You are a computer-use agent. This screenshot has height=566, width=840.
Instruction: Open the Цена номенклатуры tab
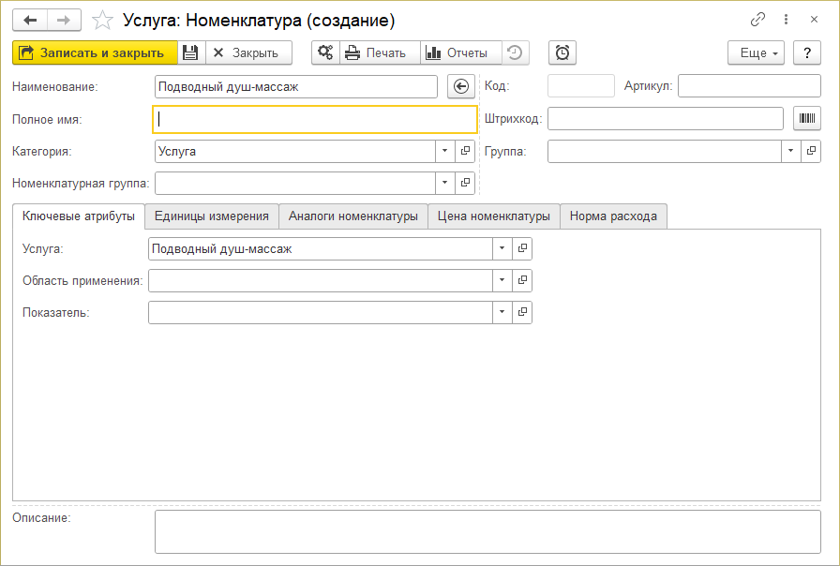[494, 216]
